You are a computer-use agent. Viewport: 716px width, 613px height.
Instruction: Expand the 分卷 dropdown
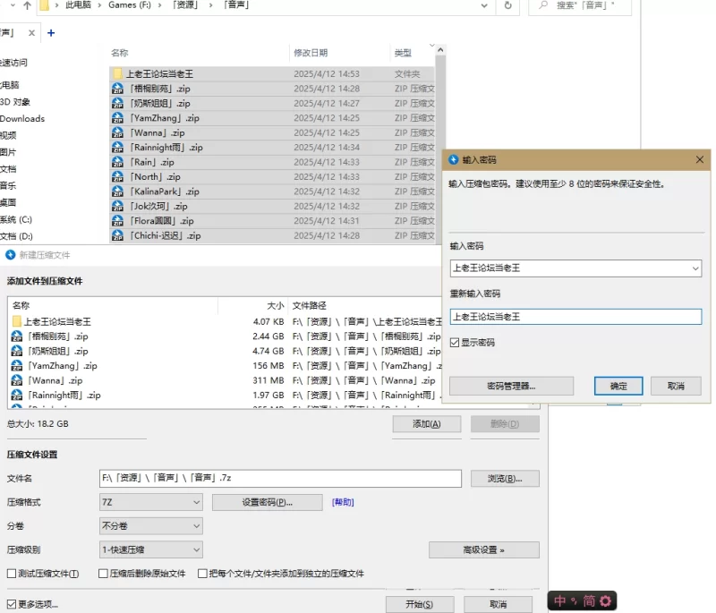tap(151, 526)
